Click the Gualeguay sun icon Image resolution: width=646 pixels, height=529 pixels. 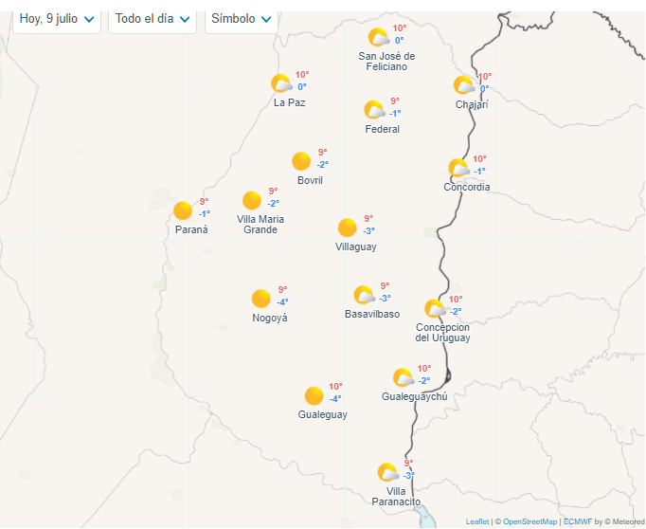click(x=314, y=395)
